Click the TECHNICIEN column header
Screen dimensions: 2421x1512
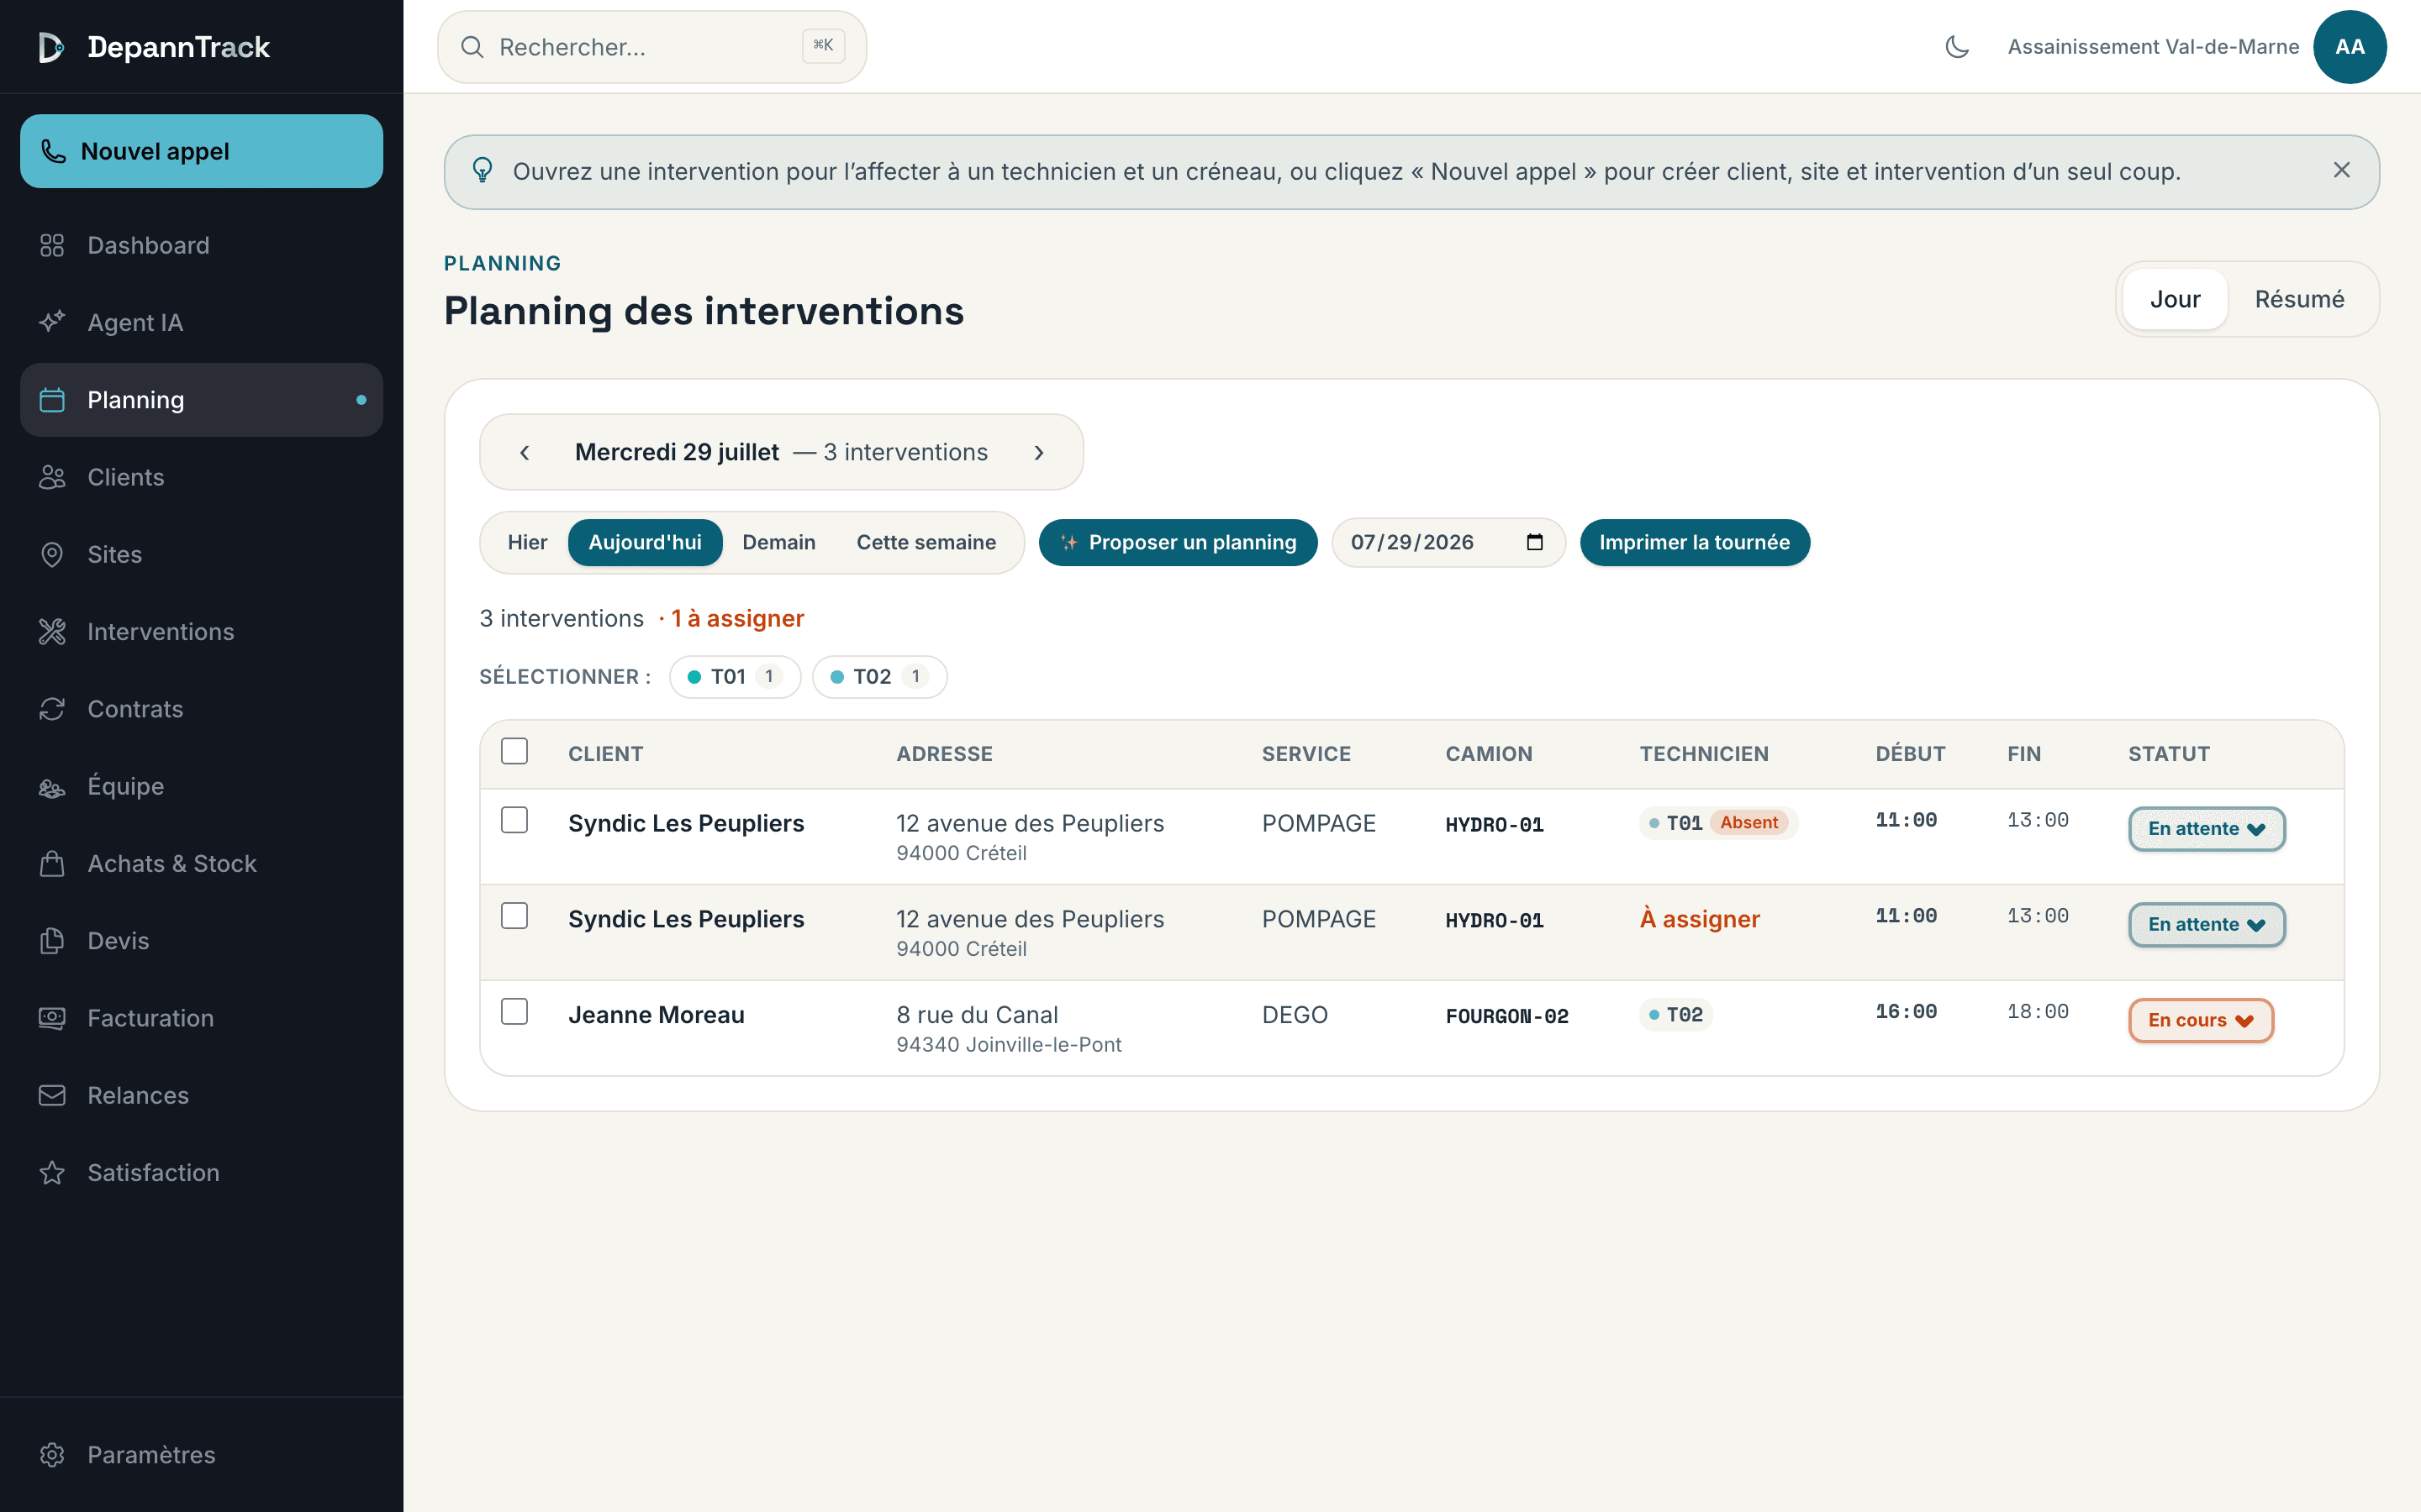pyautogui.click(x=1704, y=754)
